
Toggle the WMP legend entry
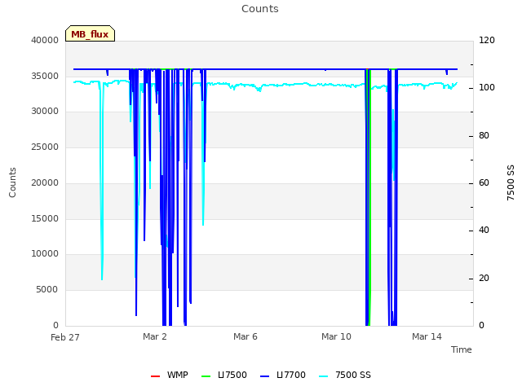(x=170, y=375)
